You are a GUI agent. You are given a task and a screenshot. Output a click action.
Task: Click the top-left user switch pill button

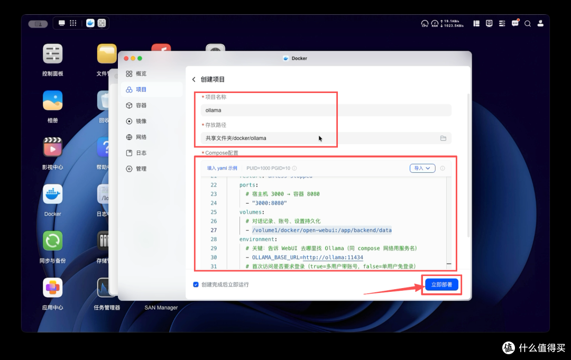click(38, 24)
